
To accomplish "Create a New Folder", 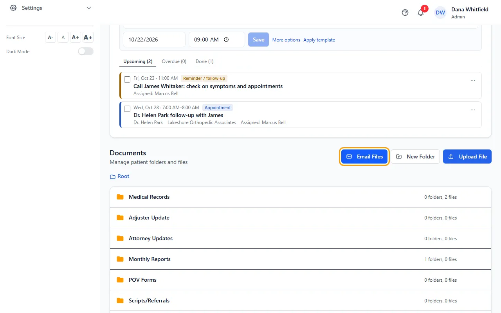I will coord(415,156).
